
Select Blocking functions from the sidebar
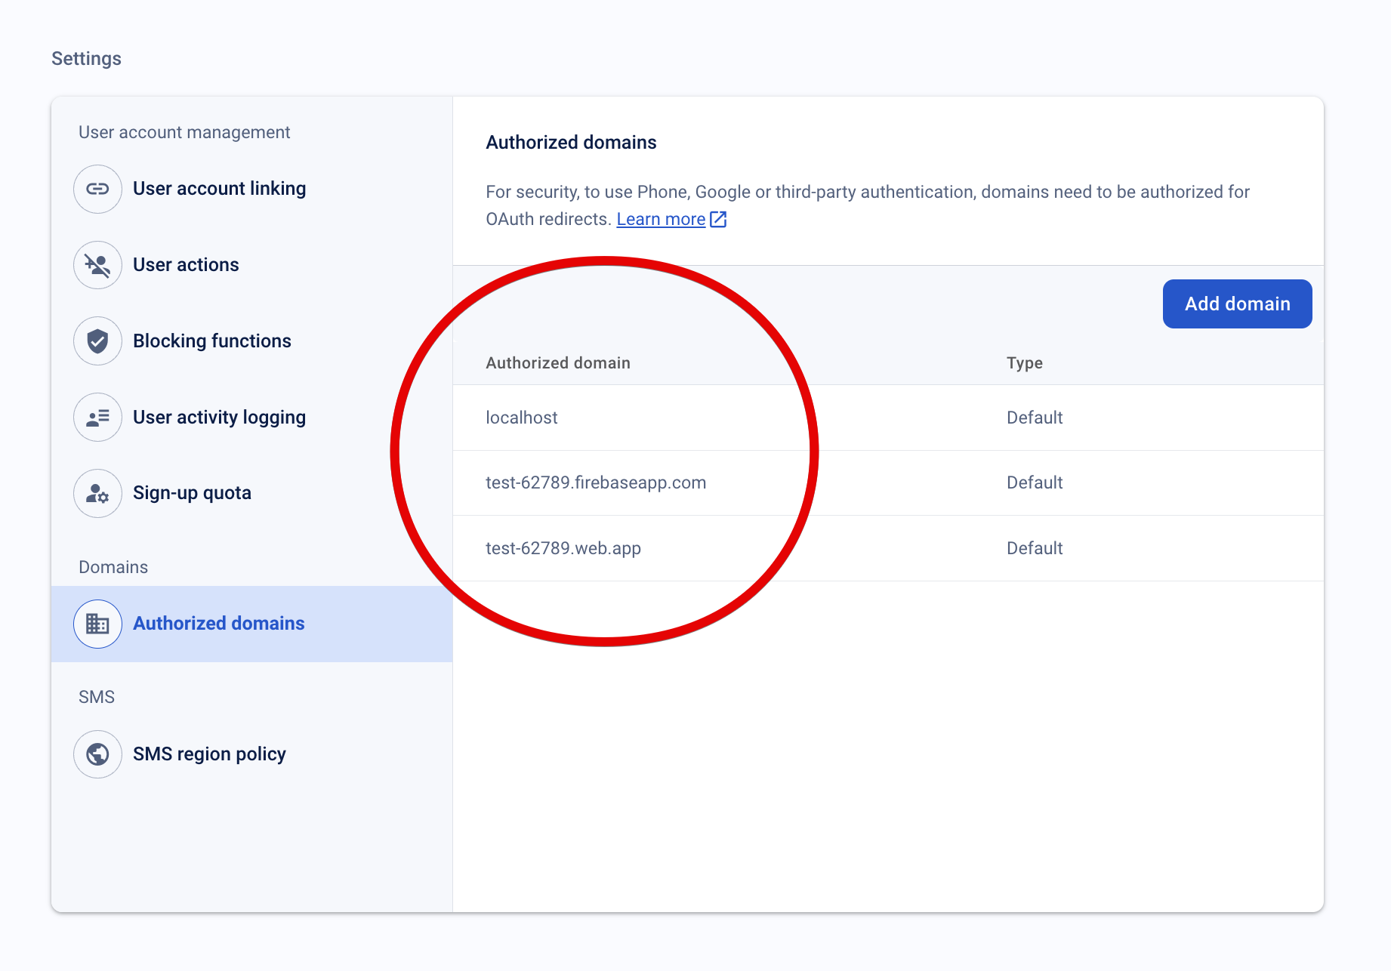point(211,341)
